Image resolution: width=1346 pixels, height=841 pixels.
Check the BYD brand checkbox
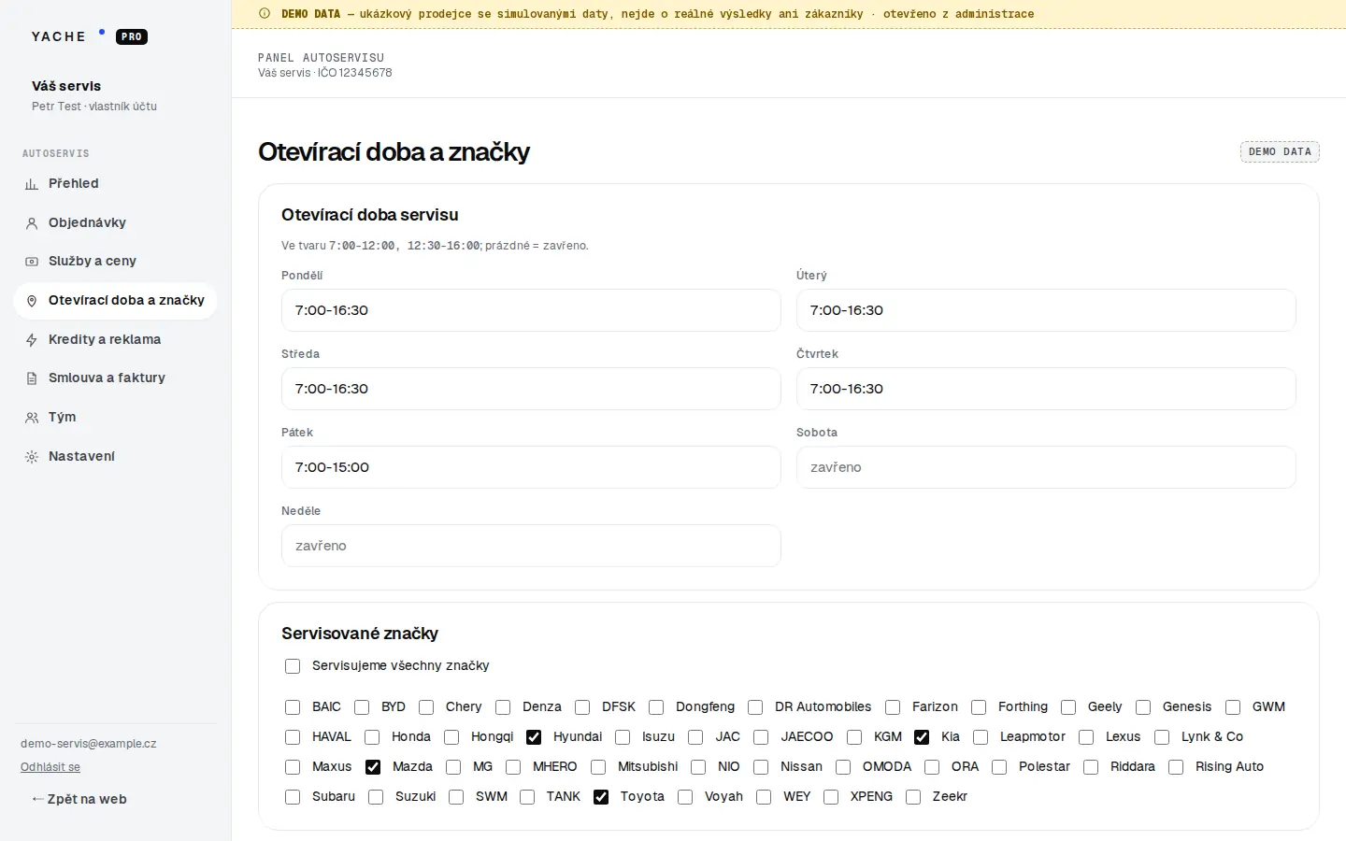point(362,707)
